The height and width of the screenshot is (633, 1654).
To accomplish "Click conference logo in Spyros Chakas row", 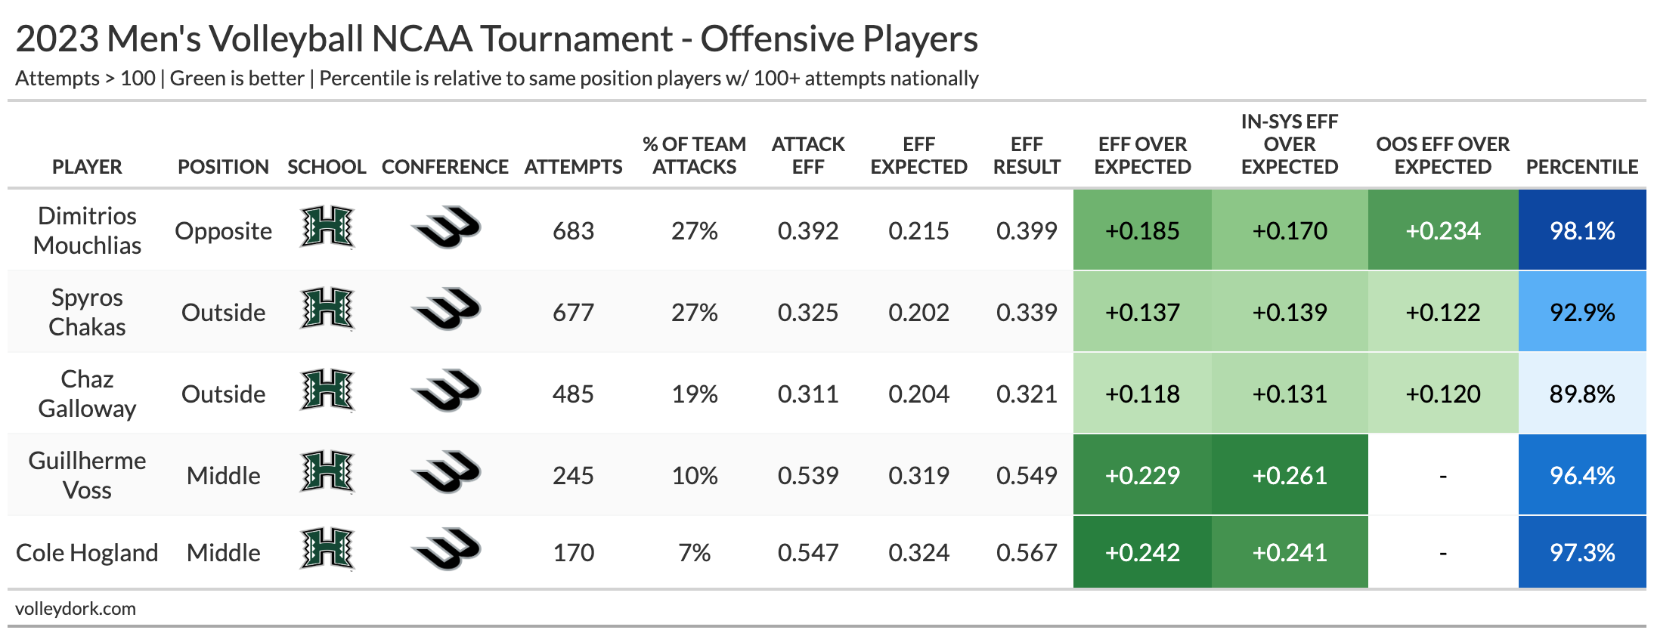I will coord(445,309).
